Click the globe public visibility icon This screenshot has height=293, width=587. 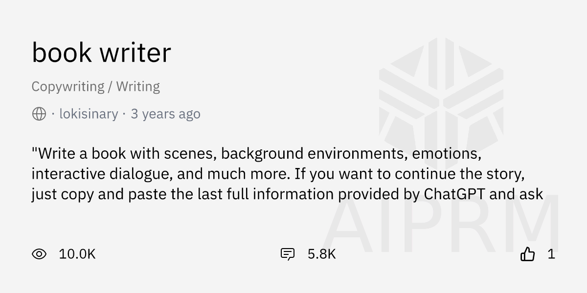click(x=39, y=114)
